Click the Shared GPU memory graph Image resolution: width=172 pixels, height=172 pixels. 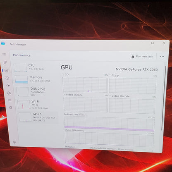point(109,139)
